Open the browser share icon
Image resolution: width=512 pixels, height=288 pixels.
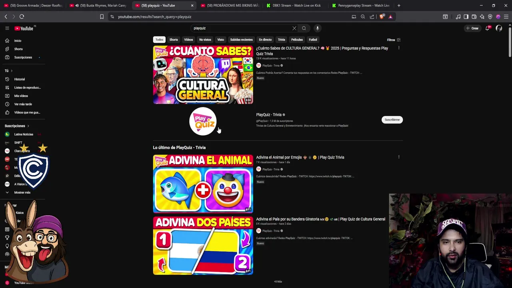(372, 17)
